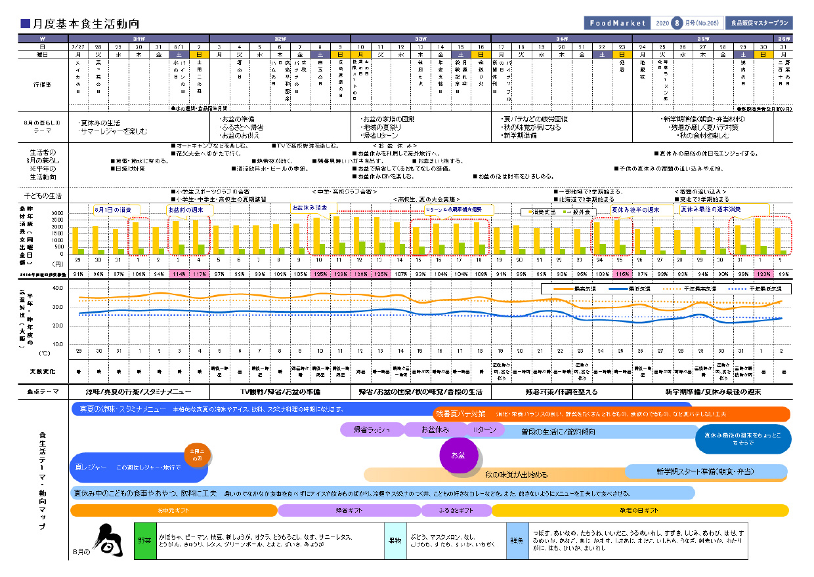Click the blue square before the page title

(x=25, y=24)
